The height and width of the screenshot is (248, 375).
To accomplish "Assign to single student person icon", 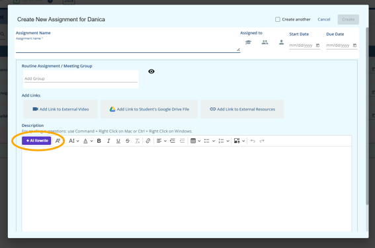I will pyautogui.click(x=281, y=42).
